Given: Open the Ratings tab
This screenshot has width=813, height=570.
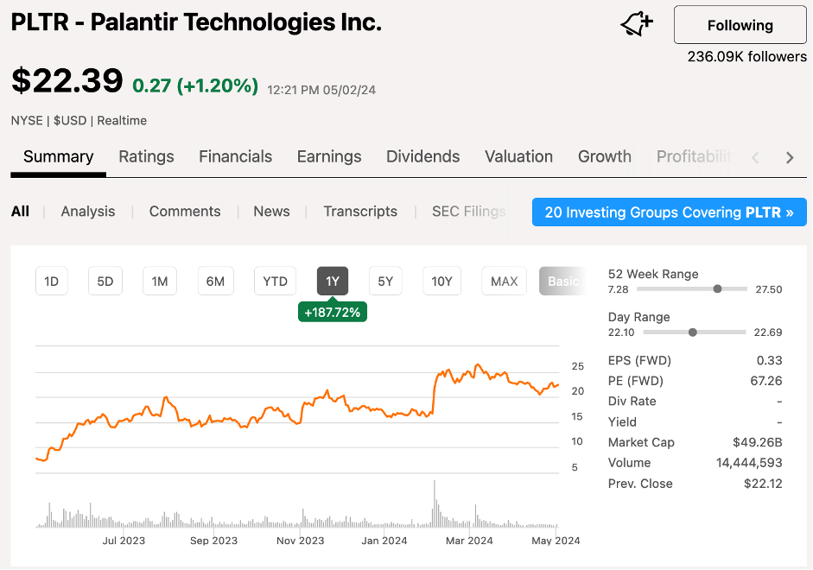Looking at the screenshot, I should tap(146, 156).
